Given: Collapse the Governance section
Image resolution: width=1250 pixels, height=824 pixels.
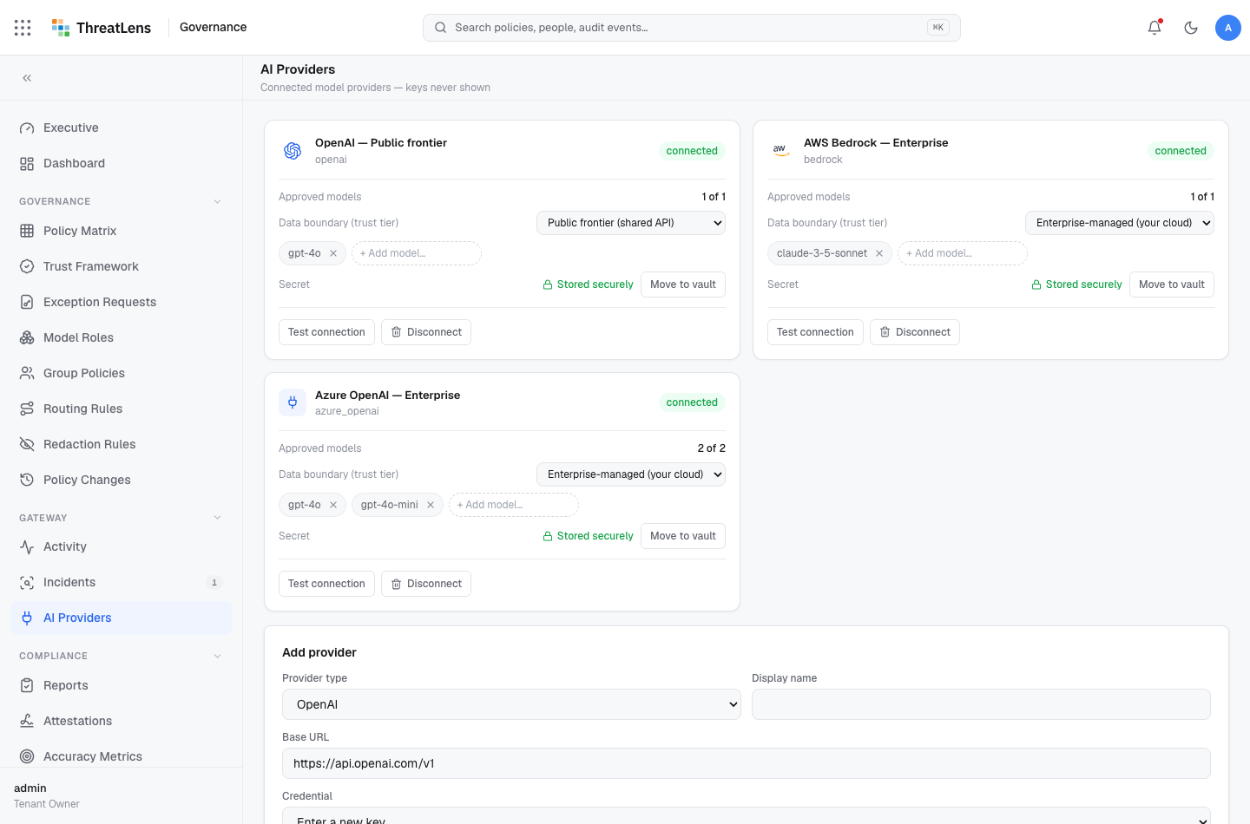Looking at the screenshot, I should pos(217,201).
